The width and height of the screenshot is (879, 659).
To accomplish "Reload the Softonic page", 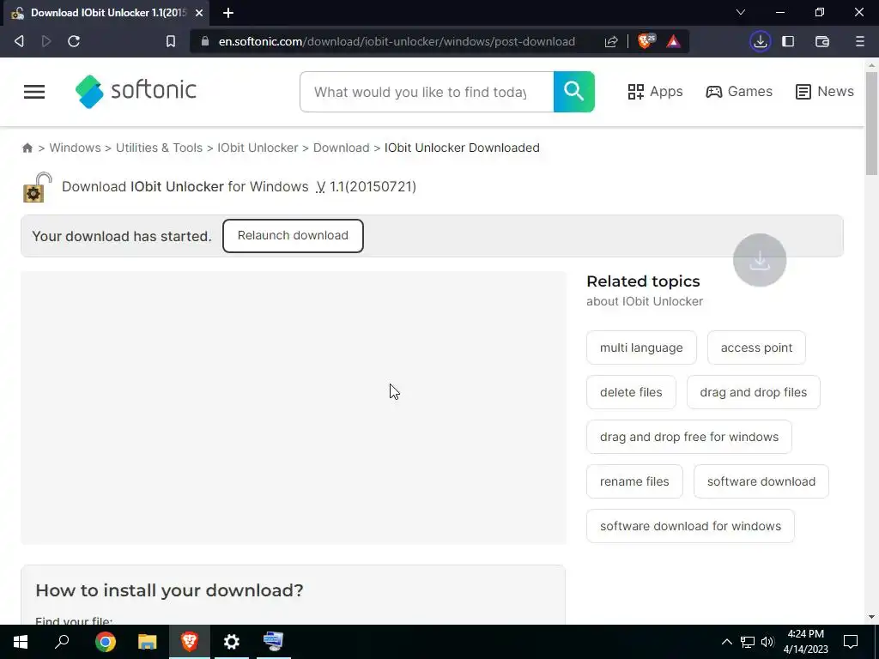I will click(x=74, y=41).
